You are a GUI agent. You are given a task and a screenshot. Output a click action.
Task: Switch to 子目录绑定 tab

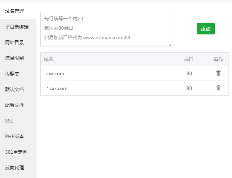[x=17, y=27]
